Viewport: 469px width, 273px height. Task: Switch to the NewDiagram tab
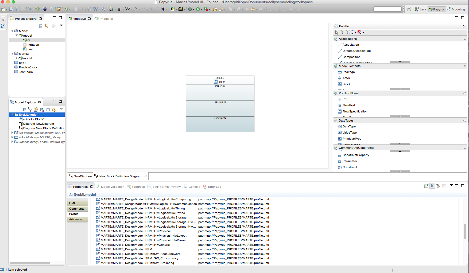coord(80,176)
